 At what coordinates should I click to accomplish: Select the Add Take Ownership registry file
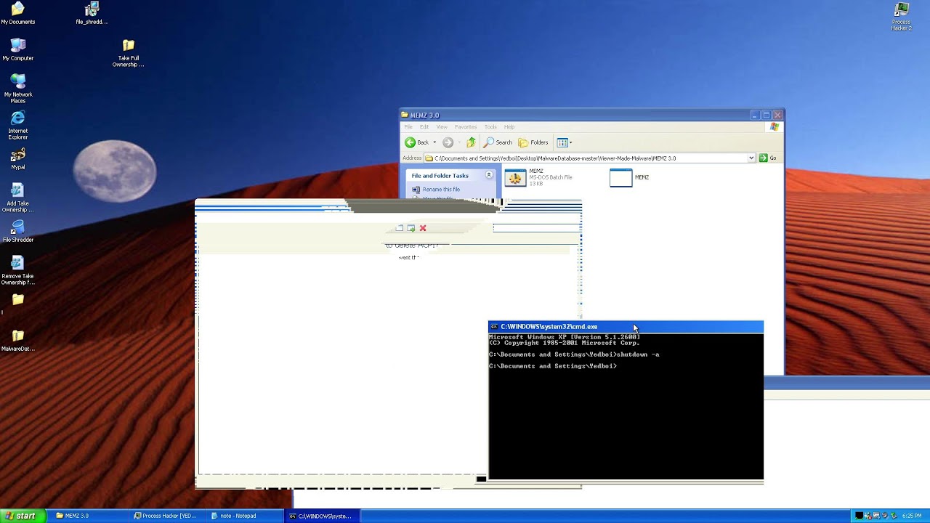17,197
